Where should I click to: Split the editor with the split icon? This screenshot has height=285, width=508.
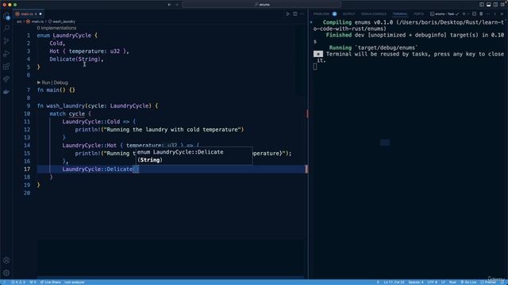pos(295,14)
